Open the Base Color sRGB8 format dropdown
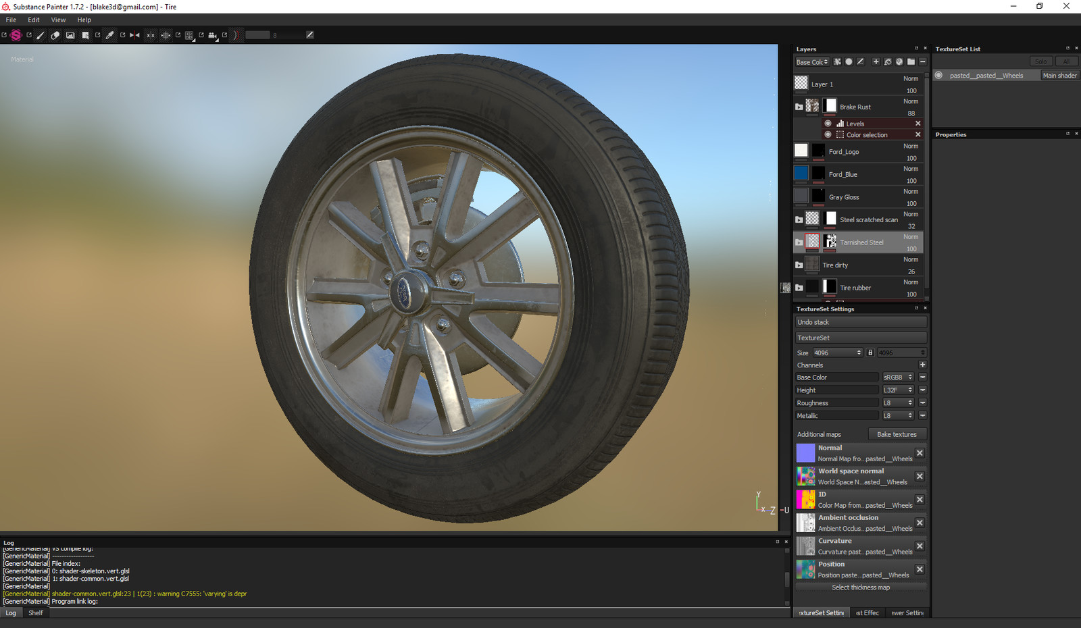1081x628 pixels. (x=898, y=377)
